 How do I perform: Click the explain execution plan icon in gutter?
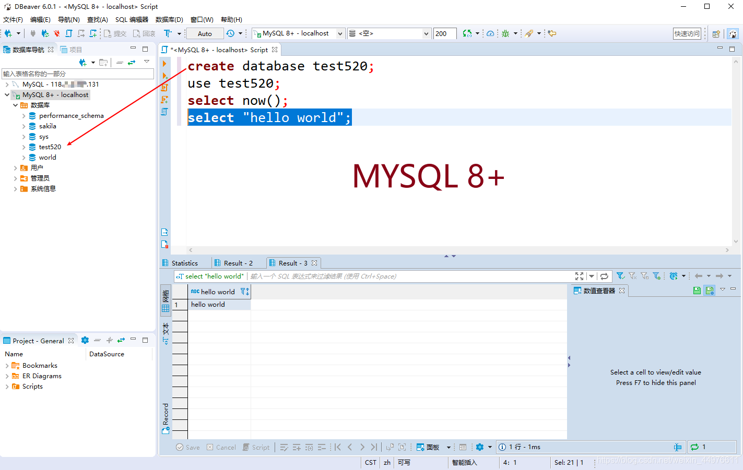click(164, 112)
